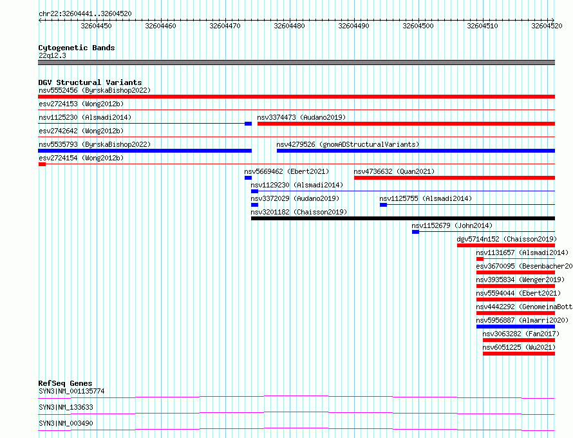Click the red bar of nsv3063282
The width and height of the screenshot is (573, 438).
coord(519,340)
